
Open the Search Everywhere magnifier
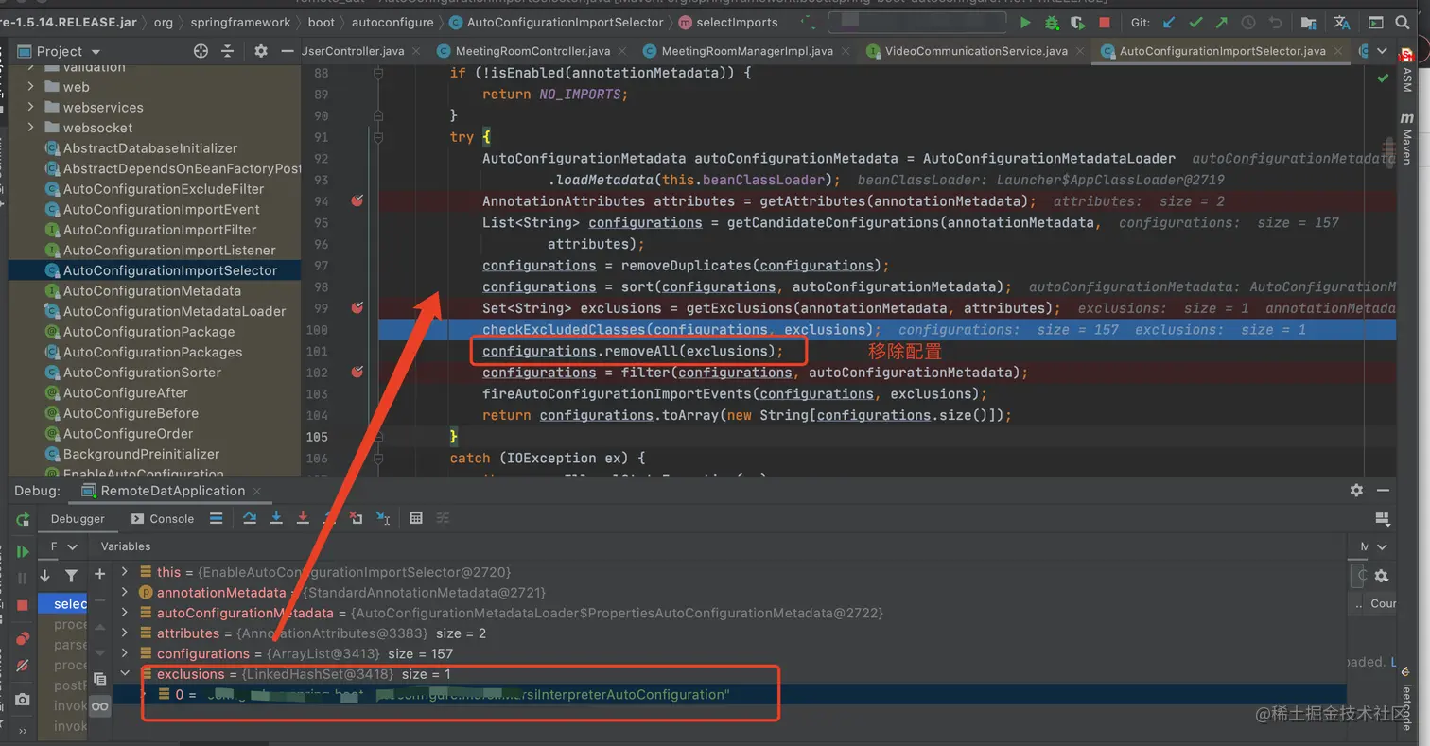pos(1404,23)
